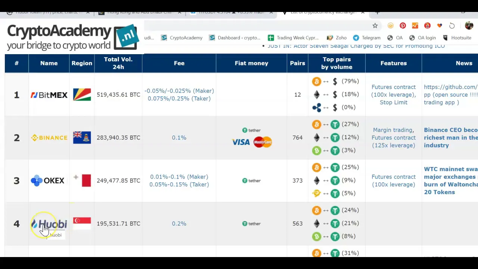
Task: Open the Trading Week Cypr... bookmark
Action: tap(294, 38)
